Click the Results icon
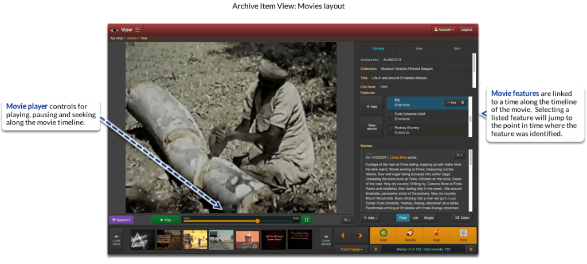The image size is (587, 264). [410, 235]
